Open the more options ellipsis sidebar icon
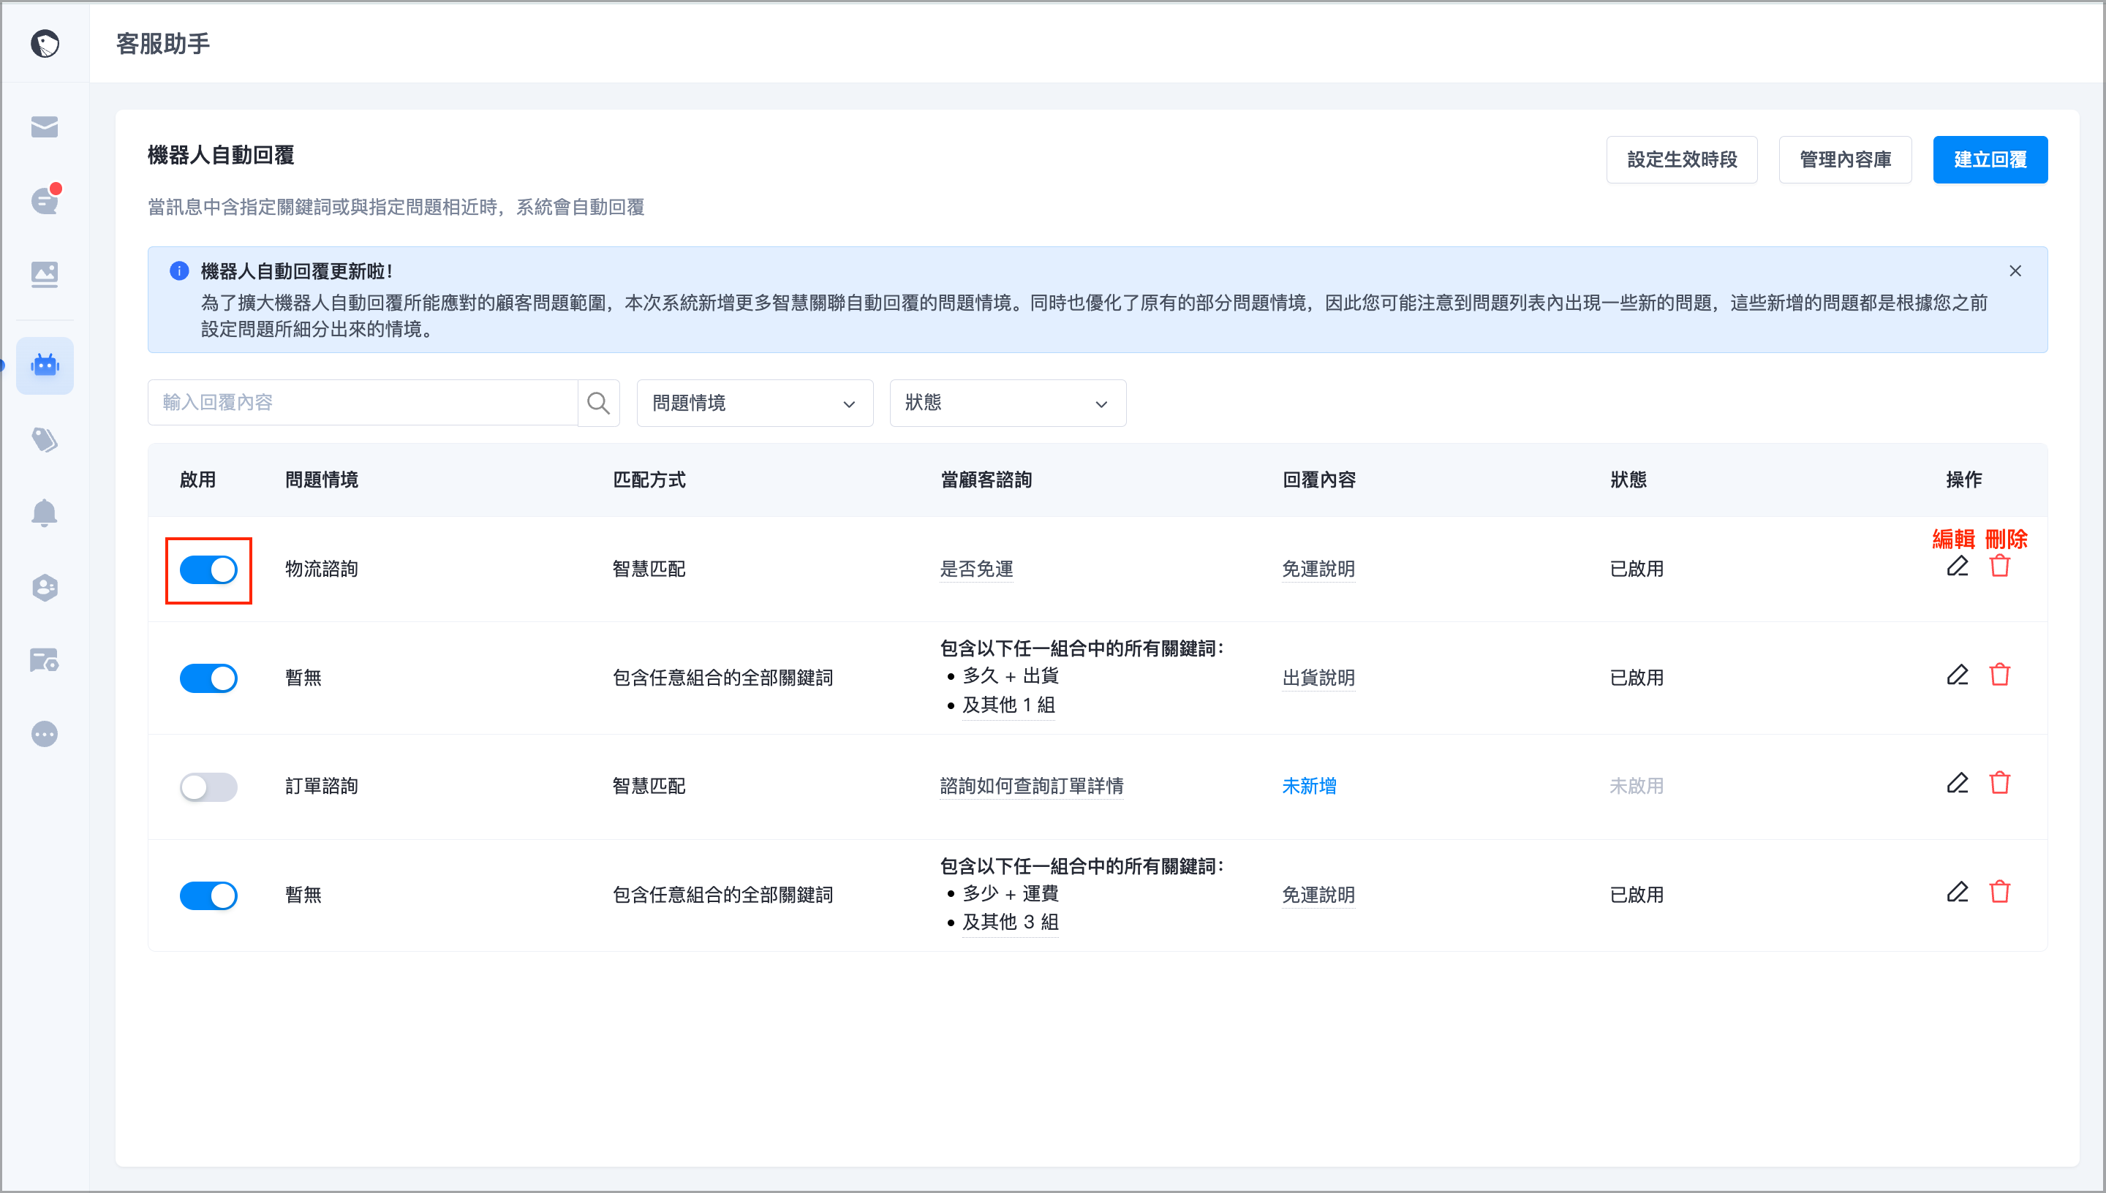 45,734
